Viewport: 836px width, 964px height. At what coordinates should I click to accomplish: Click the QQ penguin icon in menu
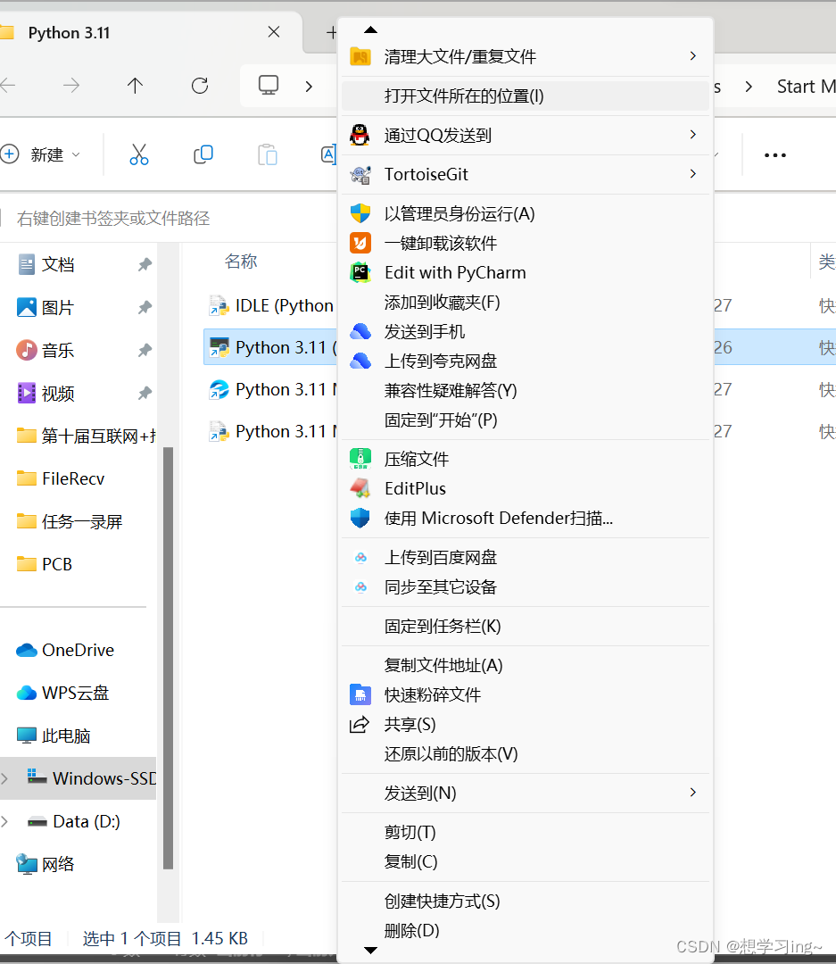[360, 135]
